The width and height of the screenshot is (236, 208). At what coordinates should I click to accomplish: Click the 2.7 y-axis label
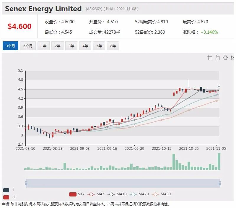[20, 144]
